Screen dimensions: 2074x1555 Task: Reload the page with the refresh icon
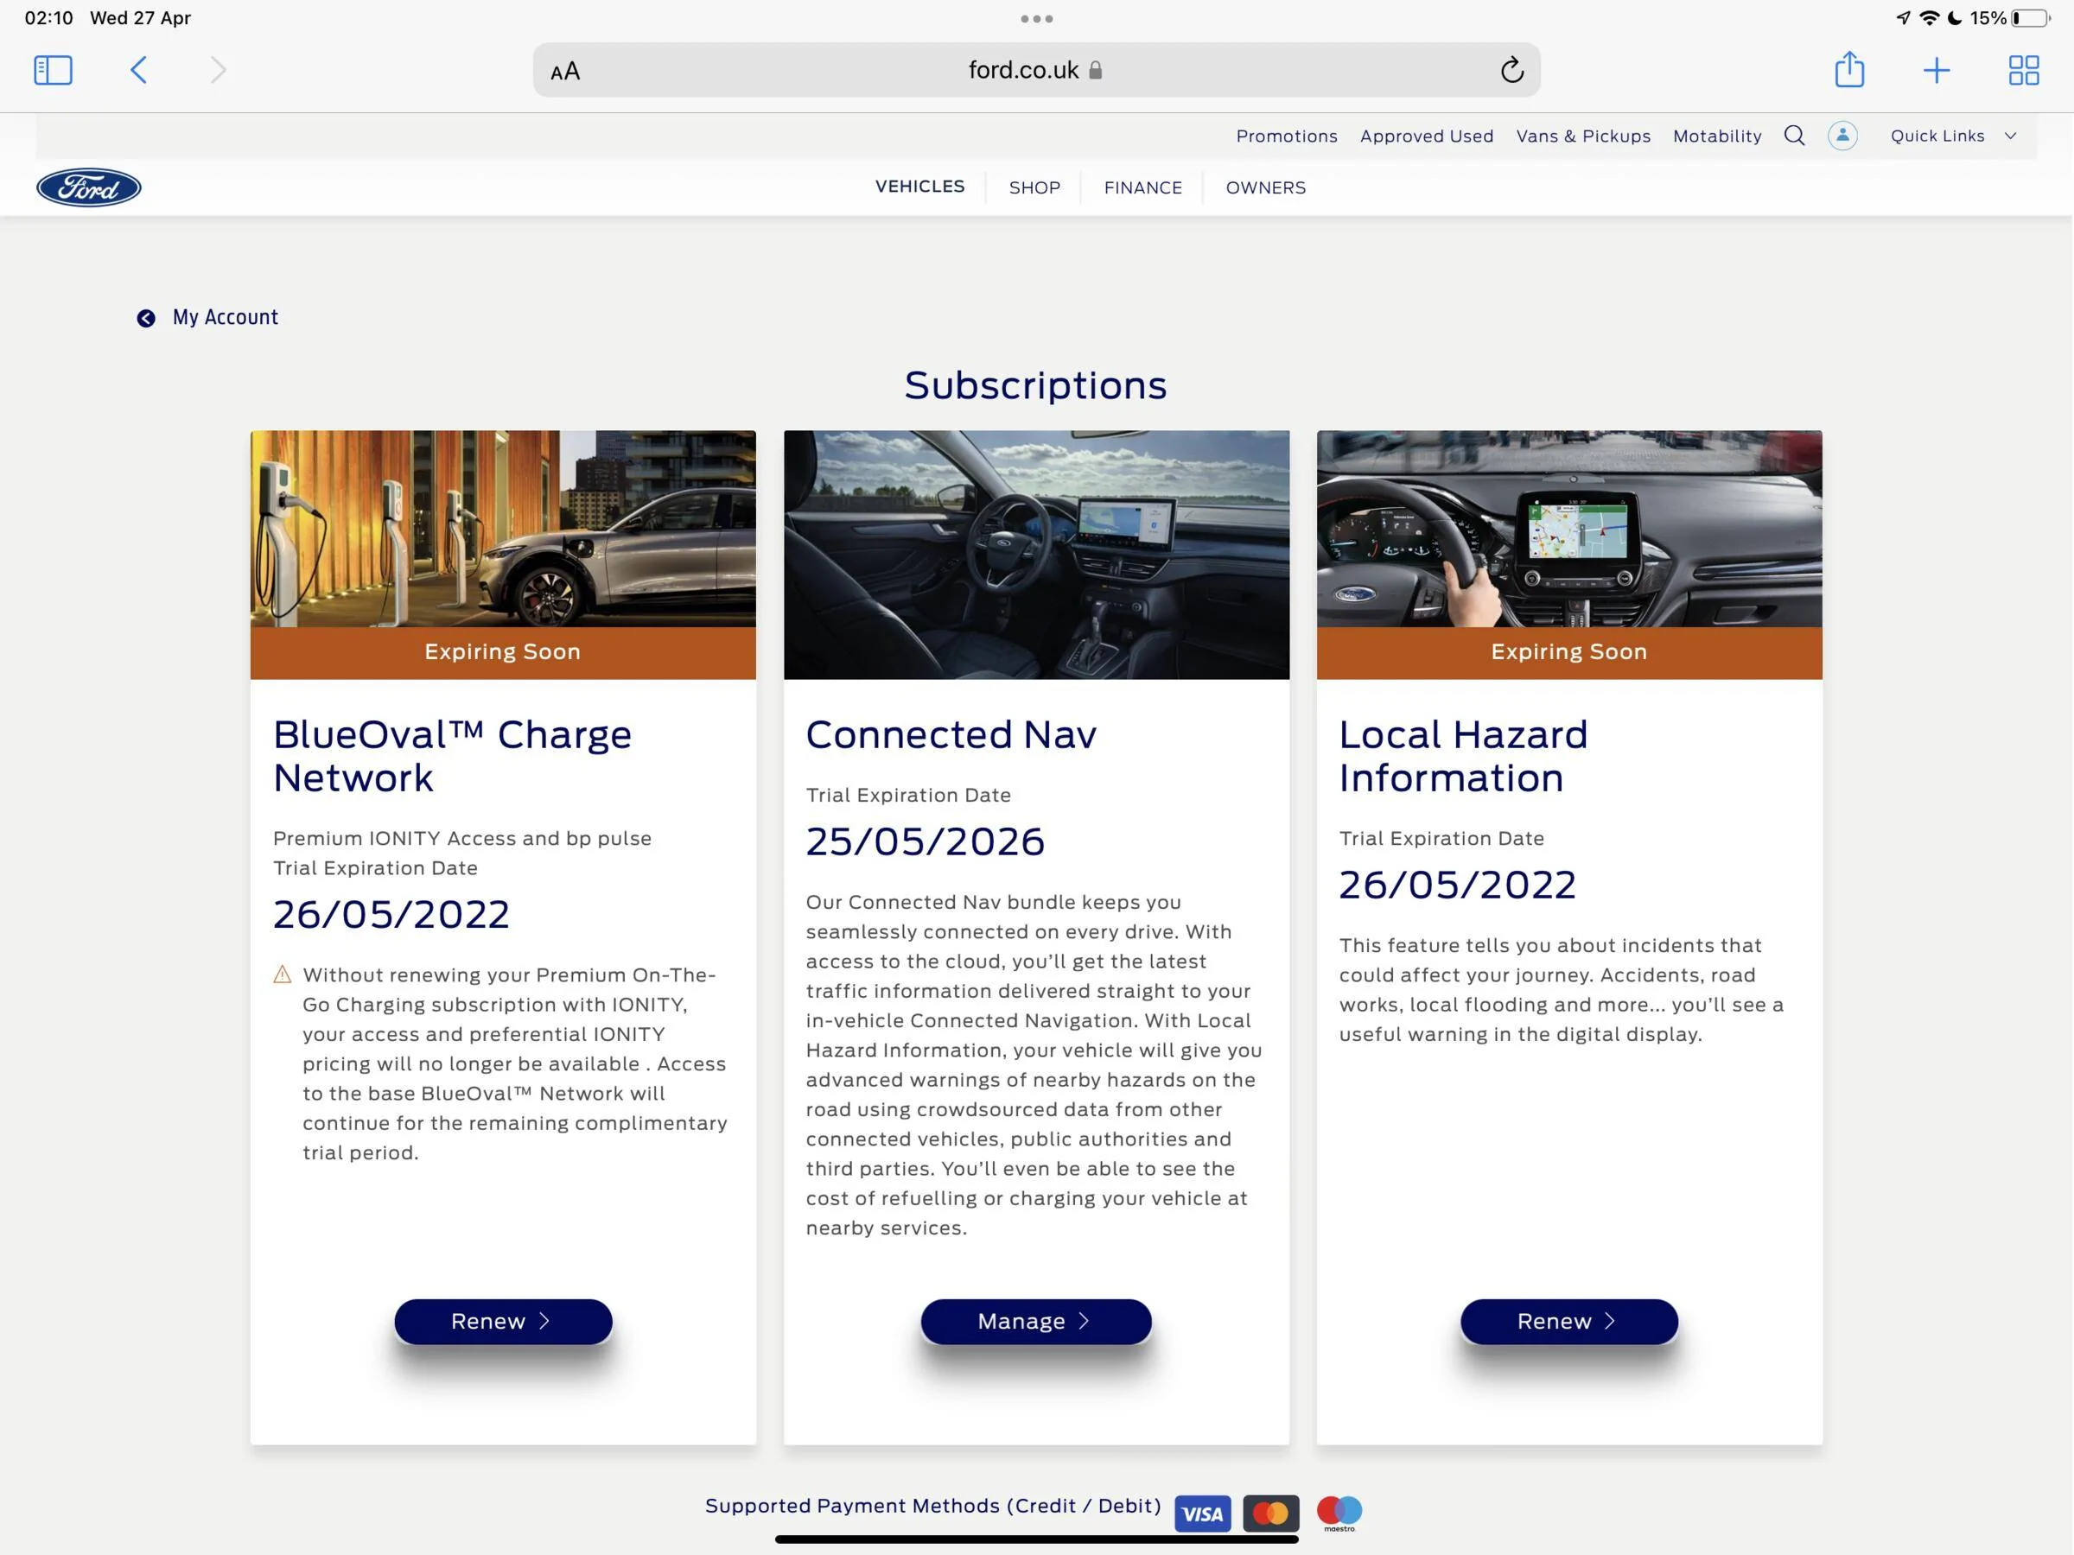(1511, 70)
